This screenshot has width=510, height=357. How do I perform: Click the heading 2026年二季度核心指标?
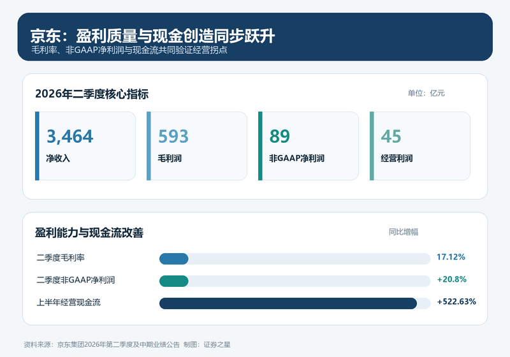point(92,94)
